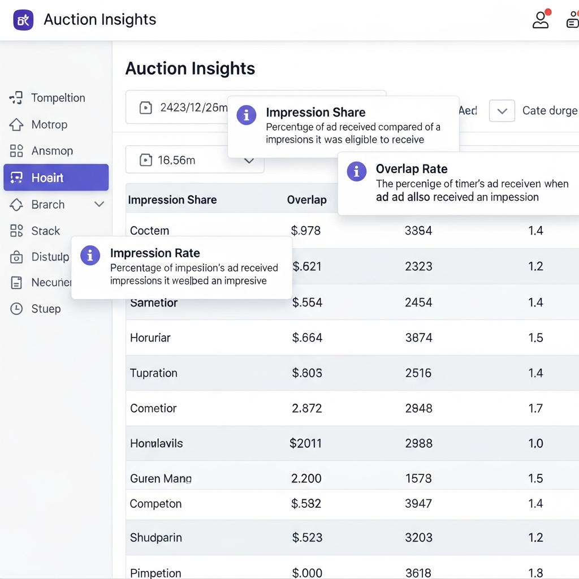Click the Stack sidebar icon
Viewport: 579px width, 579px height.
[16, 231]
